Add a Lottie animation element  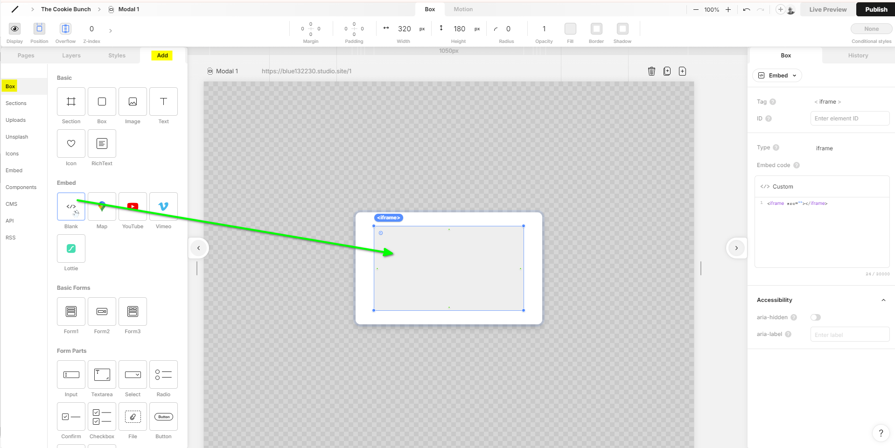(x=71, y=248)
